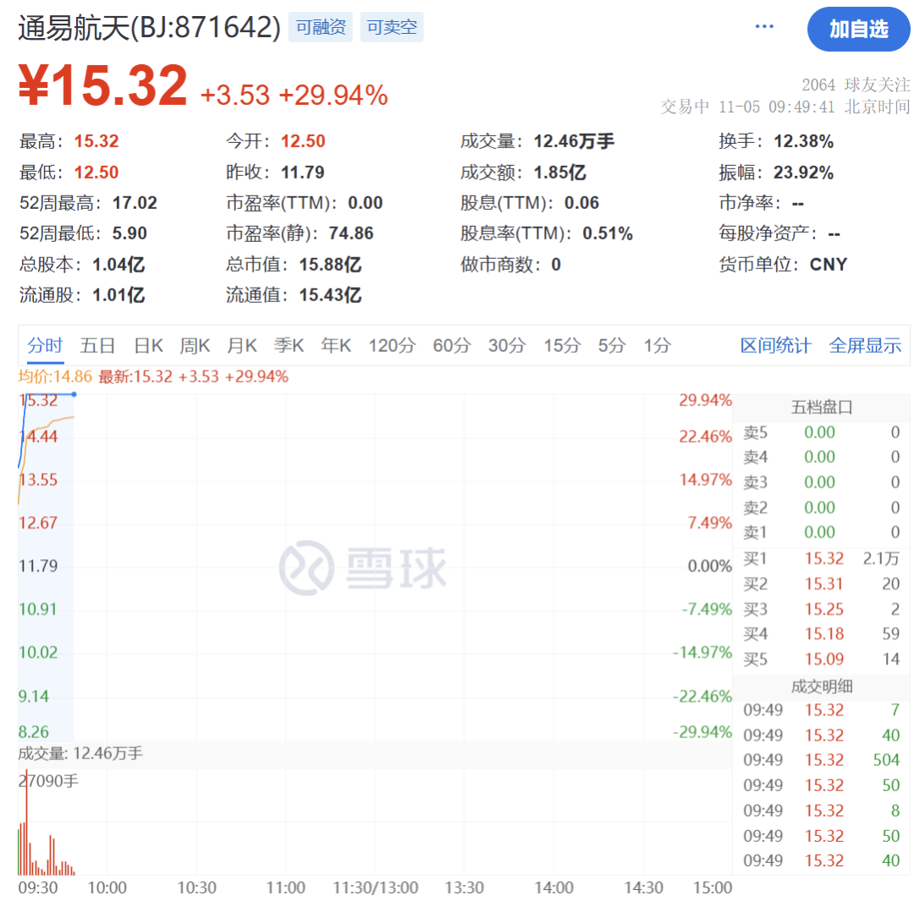Click the trade detail row with volume 8
The width and height of the screenshot is (914, 901).
click(821, 810)
